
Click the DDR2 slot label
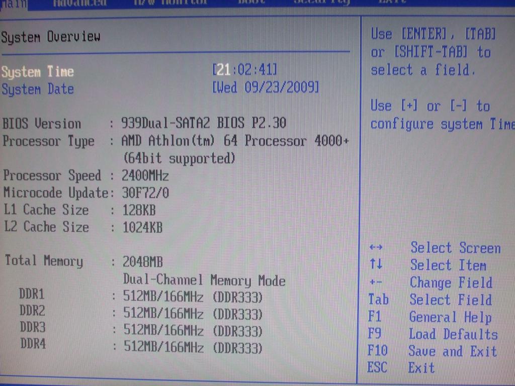click(x=32, y=311)
